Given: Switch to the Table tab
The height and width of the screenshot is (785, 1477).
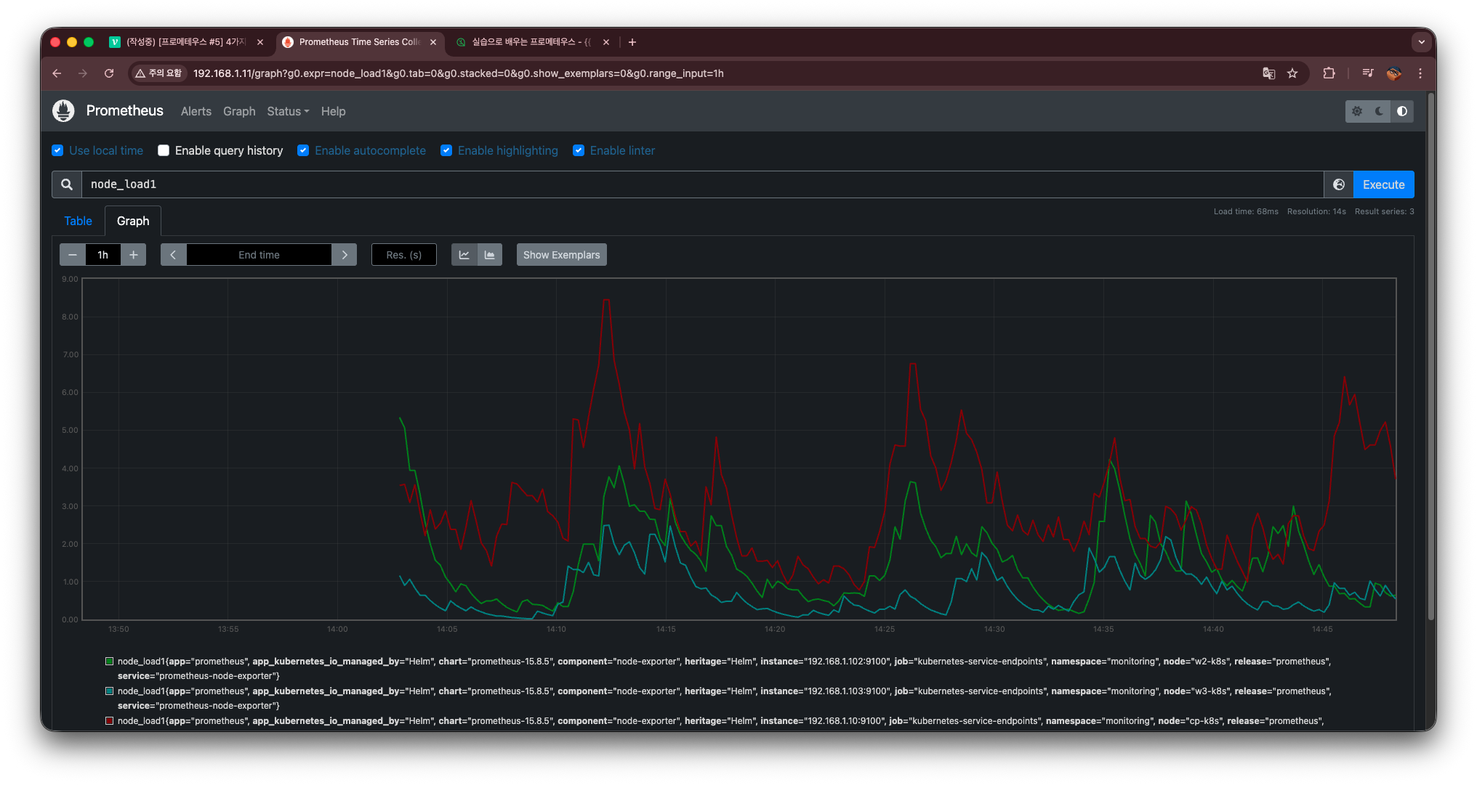Looking at the screenshot, I should tap(78, 221).
